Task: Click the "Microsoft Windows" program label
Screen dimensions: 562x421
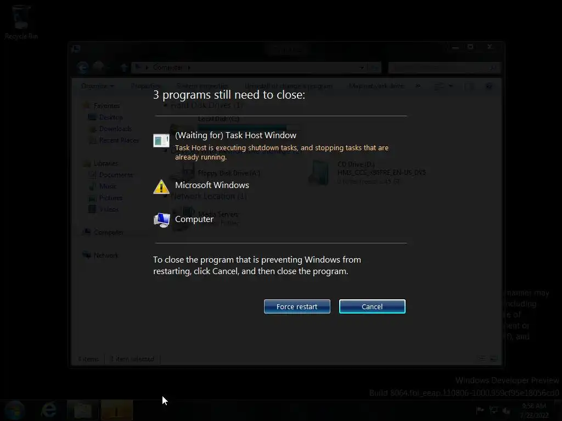Action: click(212, 185)
